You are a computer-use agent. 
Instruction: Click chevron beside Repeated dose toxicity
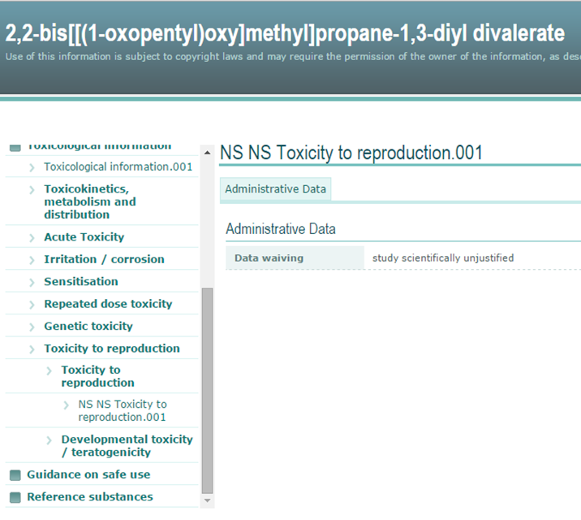(x=32, y=304)
